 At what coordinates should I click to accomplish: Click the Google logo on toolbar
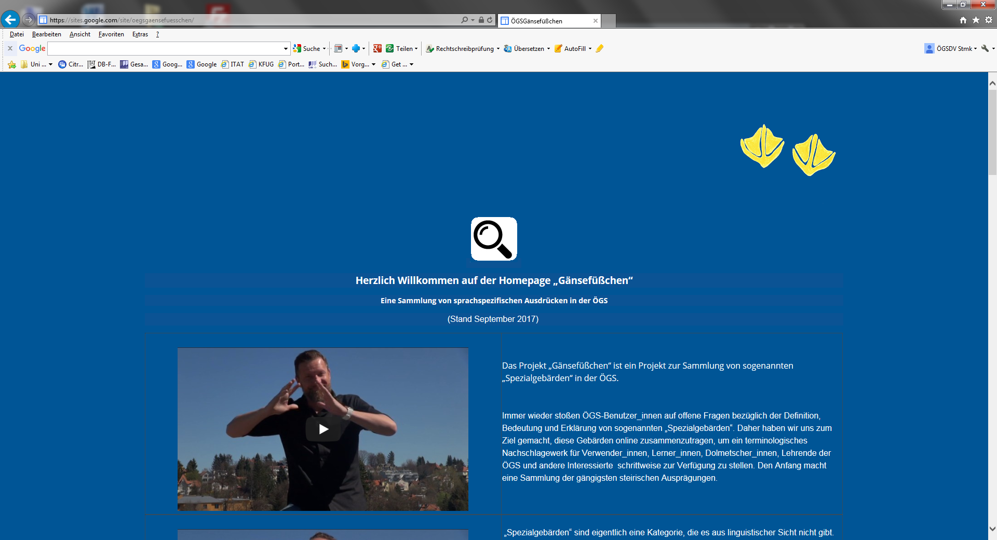(x=32, y=48)
